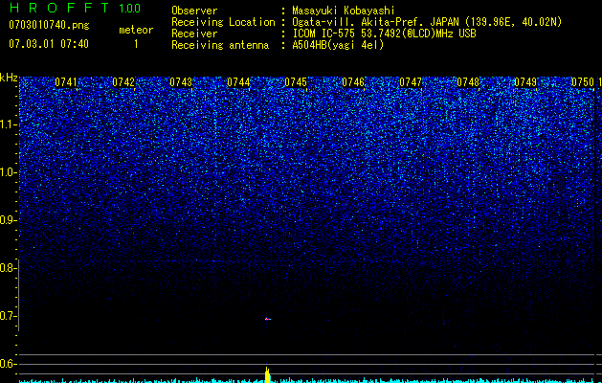Click the 0.6 kHz axis label
This screenshot has width=602, height=383.
pos(8,364)
